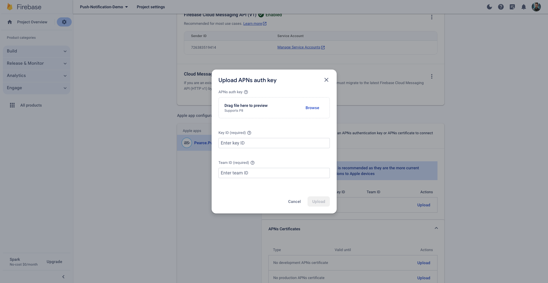Go to Project Overview
The width and height of the screenshot is (548, 283).
pyautogui.click(x=32, y=22)
